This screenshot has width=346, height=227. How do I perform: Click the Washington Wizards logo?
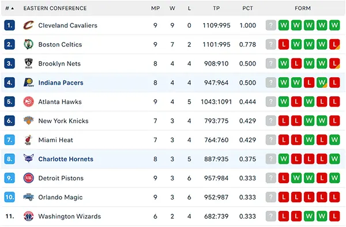click(29, 216)
